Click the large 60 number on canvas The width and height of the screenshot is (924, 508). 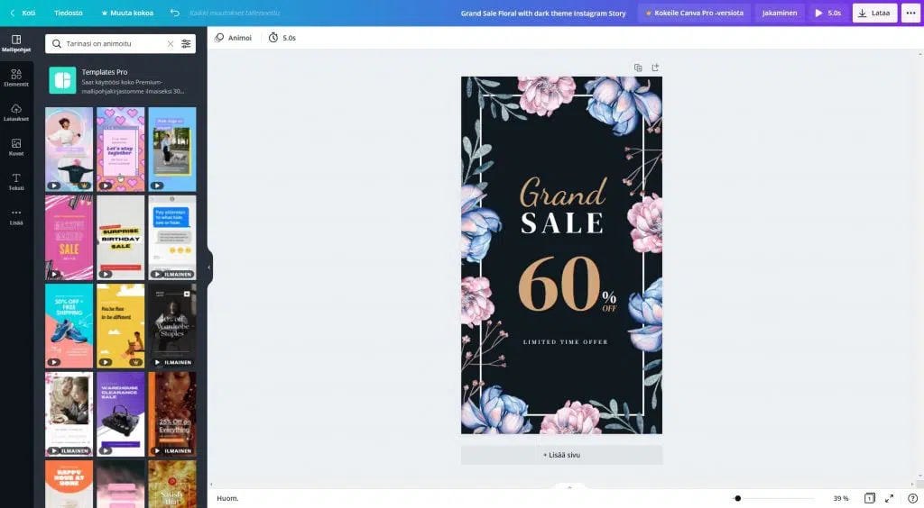[559, 284]
